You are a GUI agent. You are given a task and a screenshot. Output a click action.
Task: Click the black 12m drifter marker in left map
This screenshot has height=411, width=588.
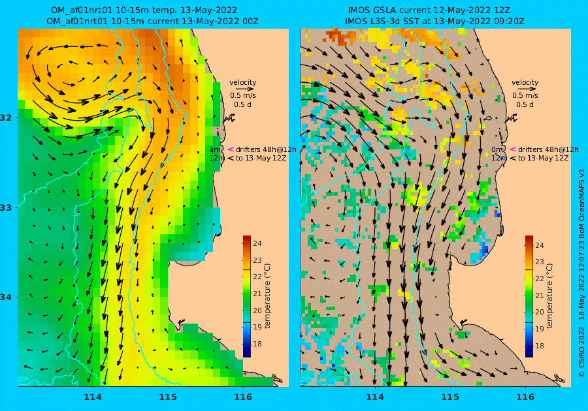pos(231,159)
